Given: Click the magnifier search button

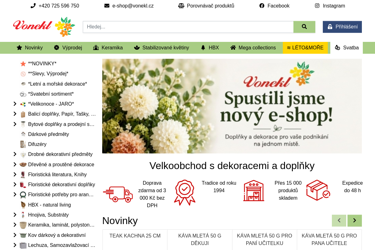Looking at the screenshot, I should tap(304, 27).
